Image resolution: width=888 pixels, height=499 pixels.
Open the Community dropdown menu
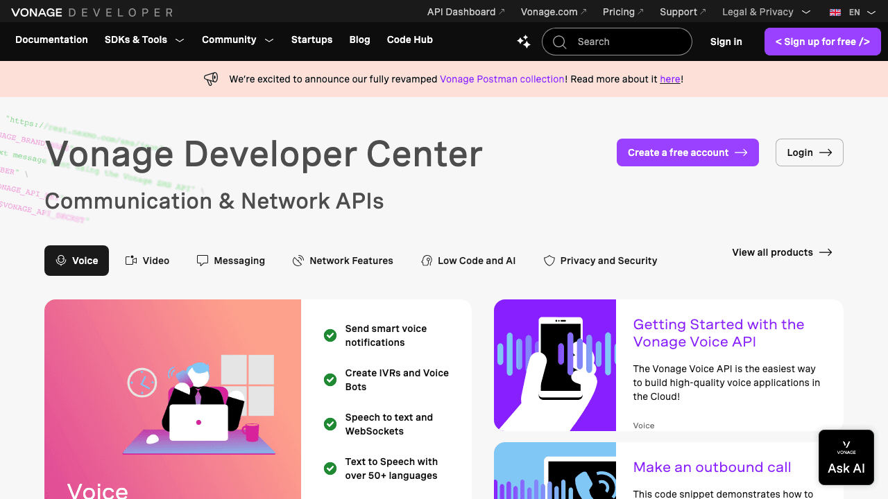point(237,40)
